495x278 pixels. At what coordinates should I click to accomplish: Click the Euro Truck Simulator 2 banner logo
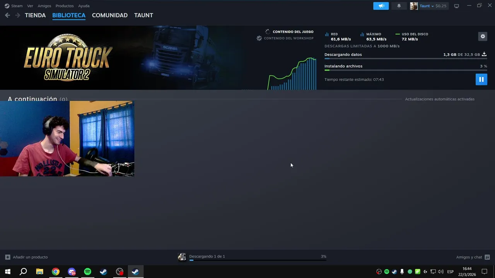pyautogui.click(x=68, y=57)
